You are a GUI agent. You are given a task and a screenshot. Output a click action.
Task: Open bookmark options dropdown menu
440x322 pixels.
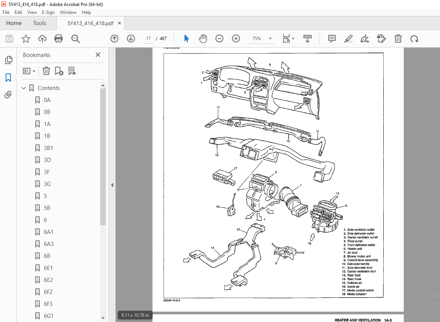coord(29,71)
